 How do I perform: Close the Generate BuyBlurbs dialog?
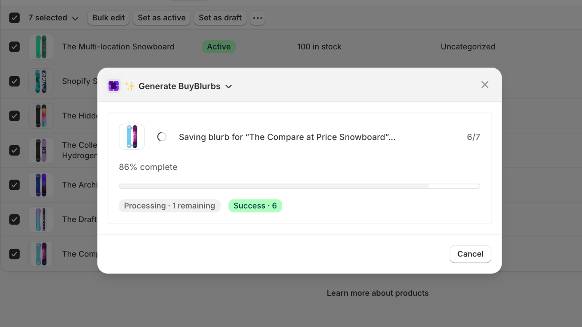[x=485, y=84]
